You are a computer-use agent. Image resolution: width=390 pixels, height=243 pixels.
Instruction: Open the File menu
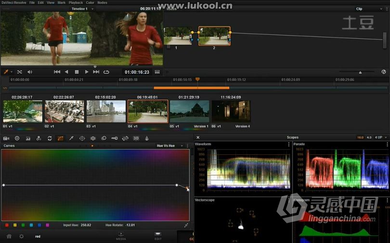click(x=32, y=3)
